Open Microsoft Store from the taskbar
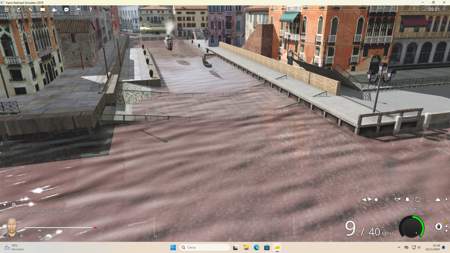The width and height of the screenshot is (450, 253). coord(266,247)
